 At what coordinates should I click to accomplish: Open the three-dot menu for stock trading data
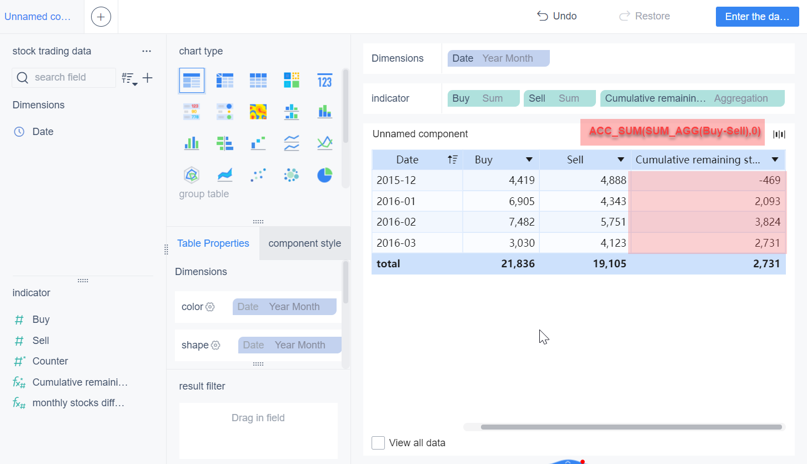coord(147,51)
